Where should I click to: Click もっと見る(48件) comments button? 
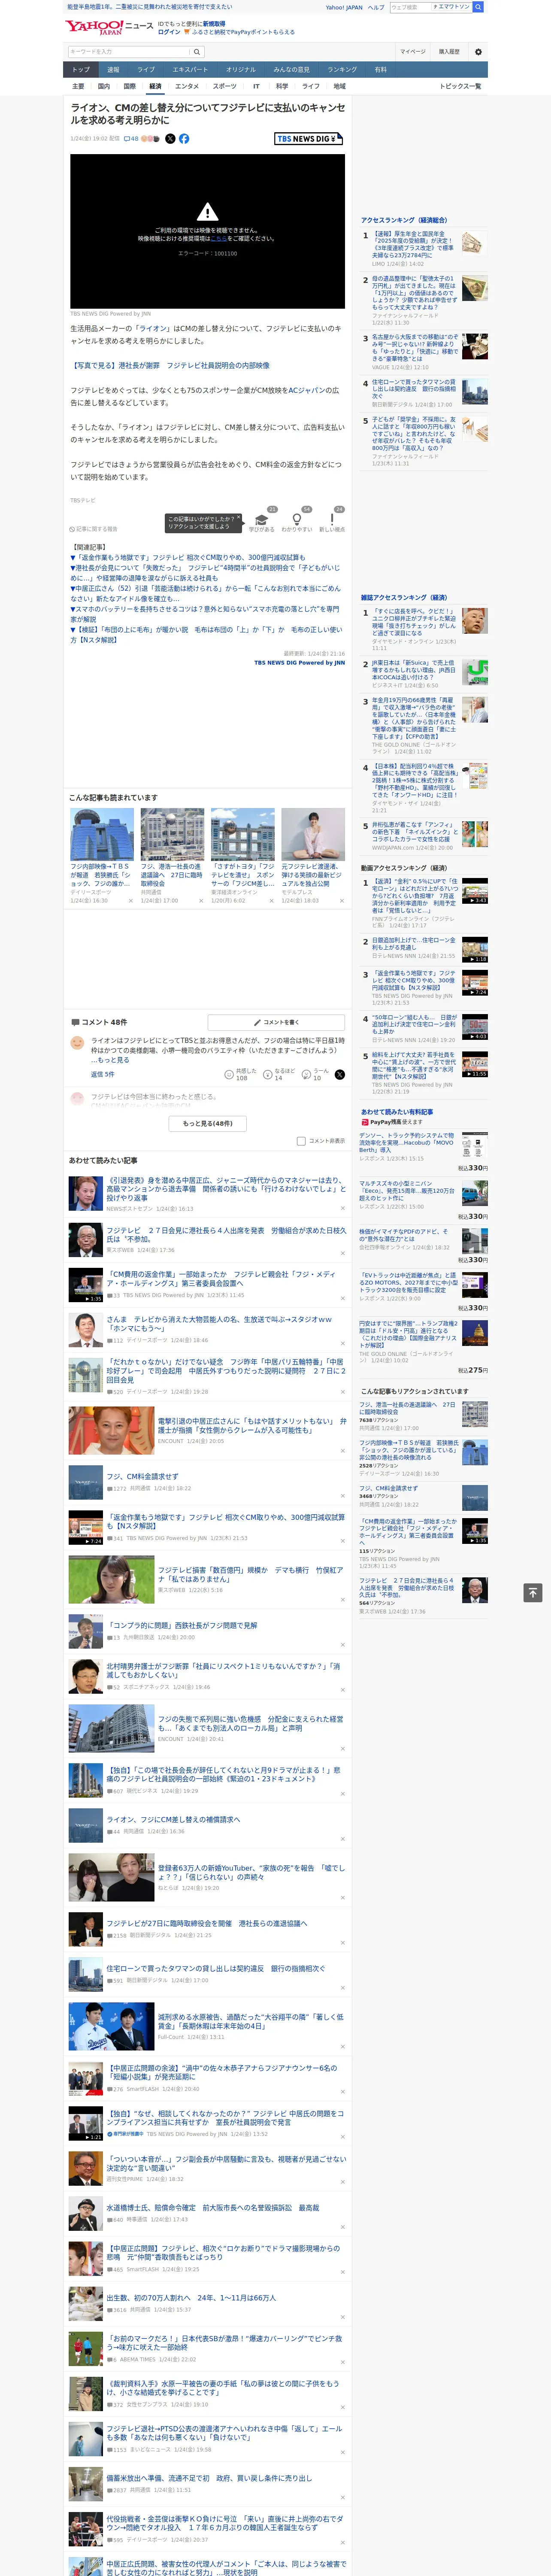pos(208,1123)
